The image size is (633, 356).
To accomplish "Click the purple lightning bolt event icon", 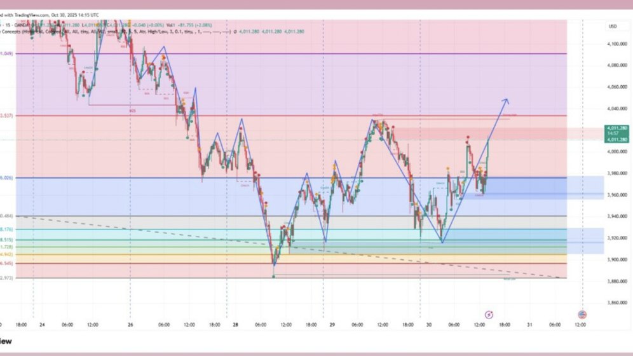I will coord(489,315).
